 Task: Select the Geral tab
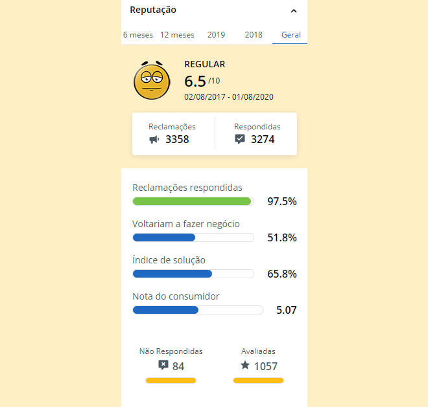pyautogui.click(x=291, y=35)
